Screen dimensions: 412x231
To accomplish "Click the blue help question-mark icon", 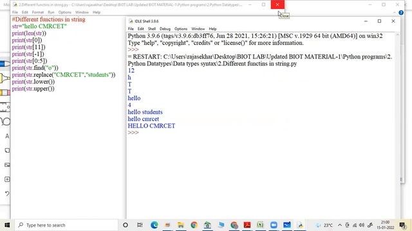I will 401,13.
